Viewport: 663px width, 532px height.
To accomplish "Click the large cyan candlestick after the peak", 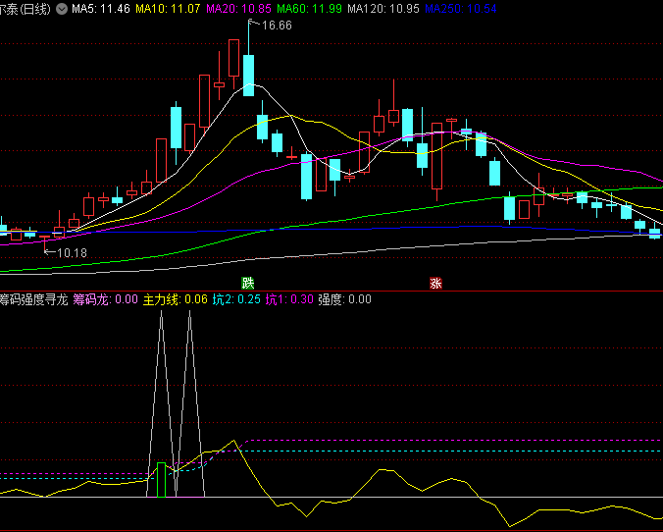I will click(x=249, y=76).
